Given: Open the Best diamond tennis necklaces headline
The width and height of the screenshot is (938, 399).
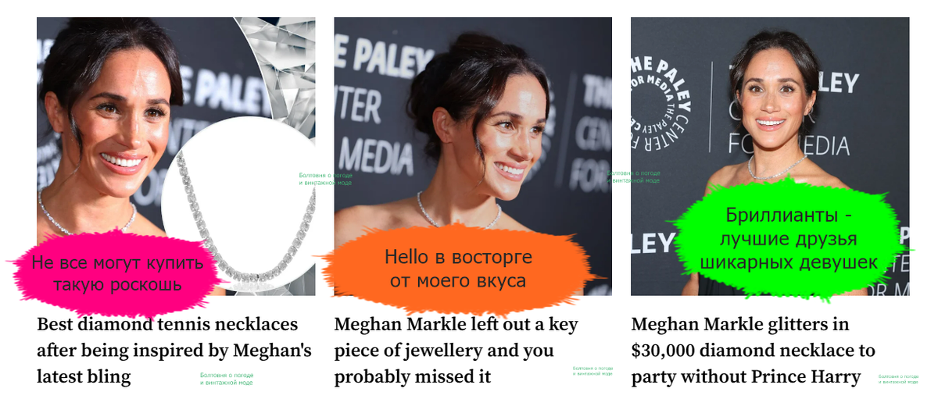Looking at the screenshot, I should (174, 350).
